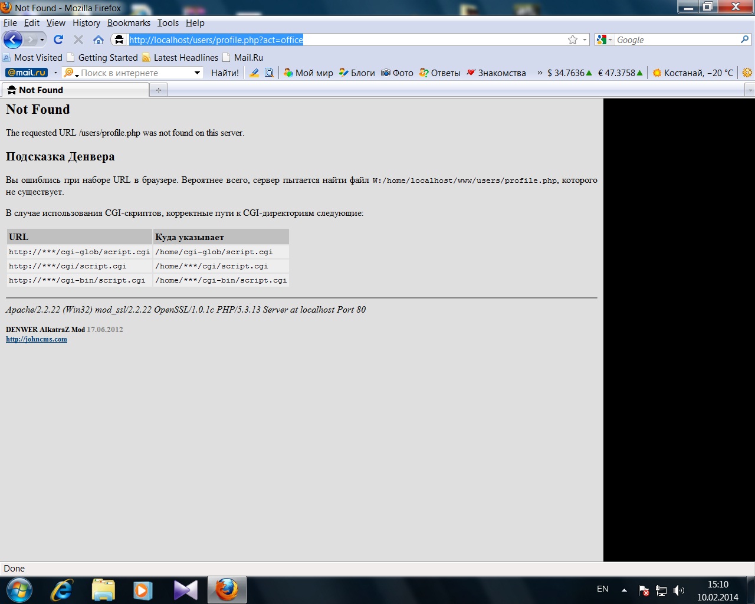
Task: Go to the home page icon
Action: [99, 40]
